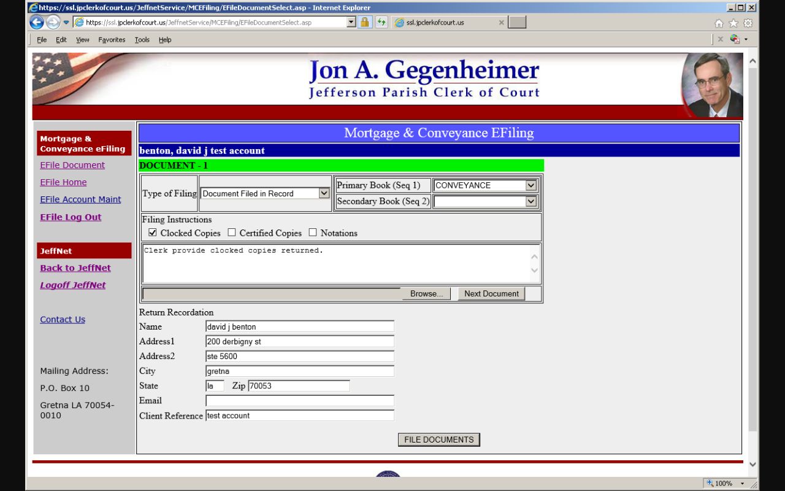
Task: Click the browser Home icon
Action: point(719,23)
